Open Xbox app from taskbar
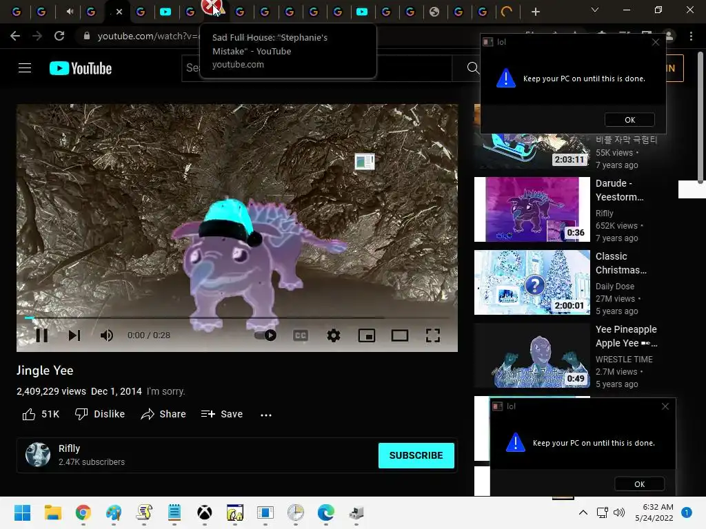This screenshot has width=706, height=529. (x=205, y=512)
